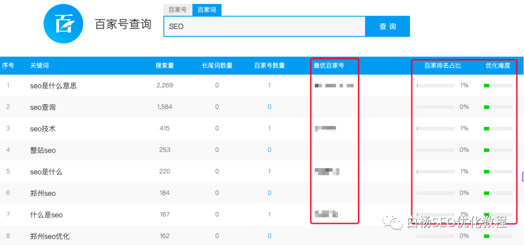Click search volume 162

point(164,236)
